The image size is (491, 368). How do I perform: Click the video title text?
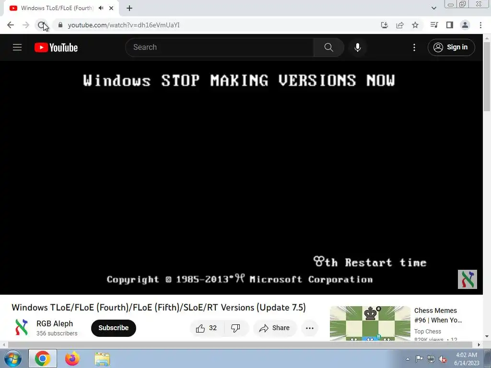point(158,307)
